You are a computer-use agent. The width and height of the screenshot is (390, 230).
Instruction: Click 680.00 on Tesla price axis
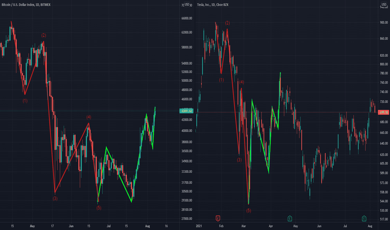coord(384,122)
